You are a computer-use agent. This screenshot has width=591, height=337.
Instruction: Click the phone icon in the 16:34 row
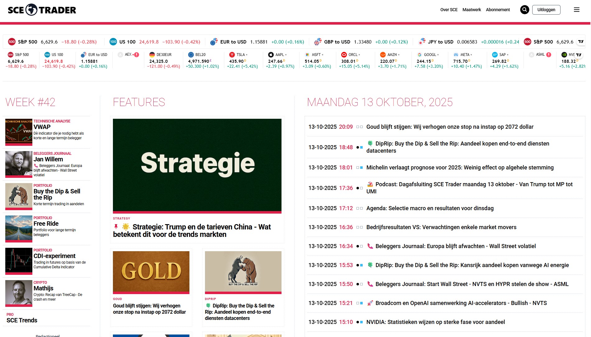[x=370, y=246]
